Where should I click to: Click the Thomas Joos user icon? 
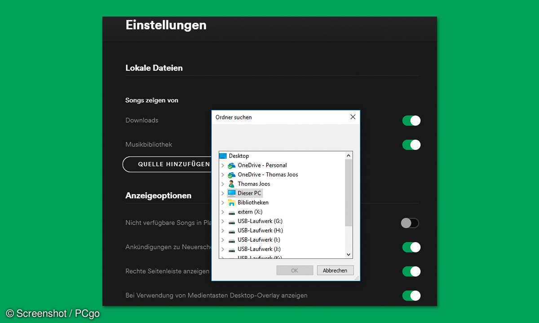pos(232,184)
